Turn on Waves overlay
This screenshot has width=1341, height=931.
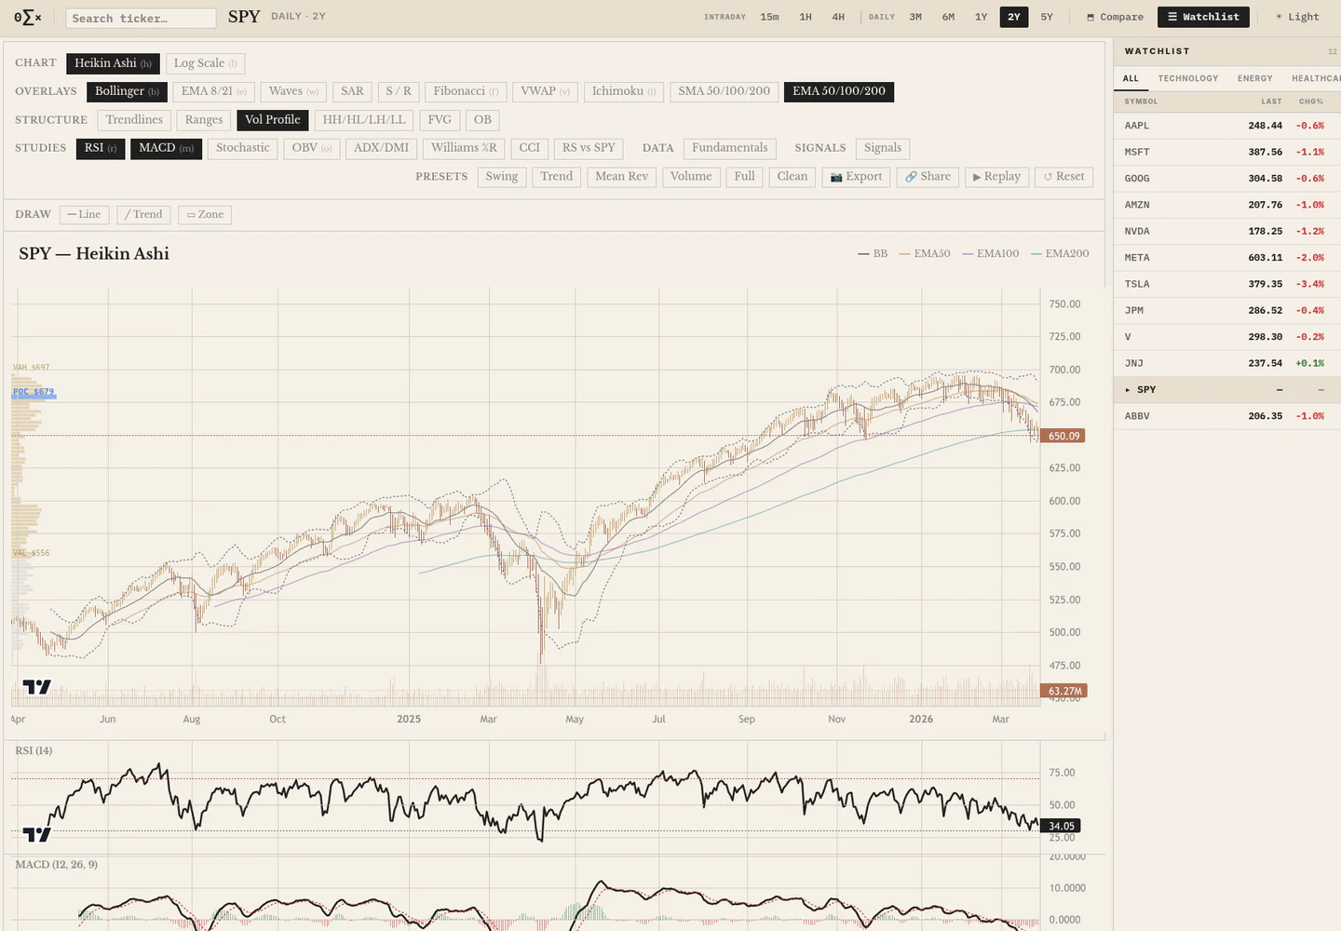pos(293,91)
